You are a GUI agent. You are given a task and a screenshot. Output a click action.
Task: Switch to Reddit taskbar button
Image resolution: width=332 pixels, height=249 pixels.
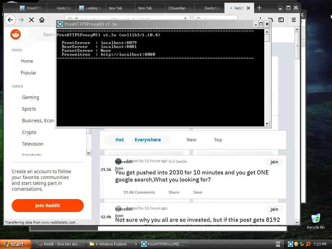[60, 244]
